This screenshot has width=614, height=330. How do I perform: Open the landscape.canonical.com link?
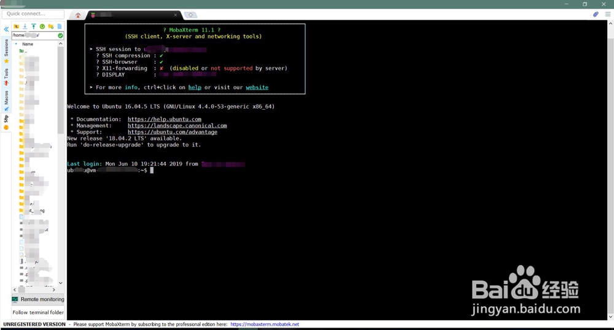177,126
